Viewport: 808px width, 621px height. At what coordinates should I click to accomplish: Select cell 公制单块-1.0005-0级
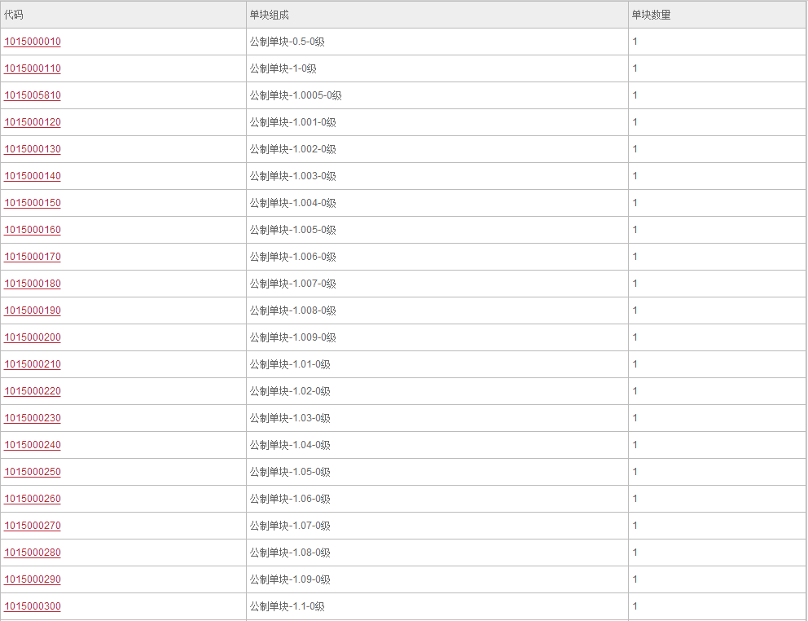click(437, 95)
